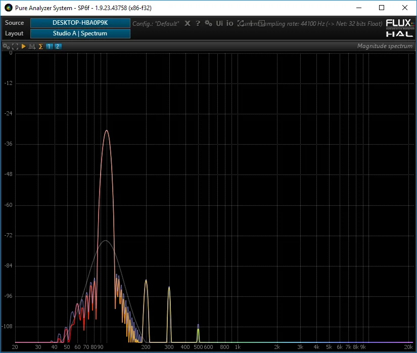Toggle the orange play arrow for spectrum
This screenshot has width=417, height=353.
click(x=23, y=47)
